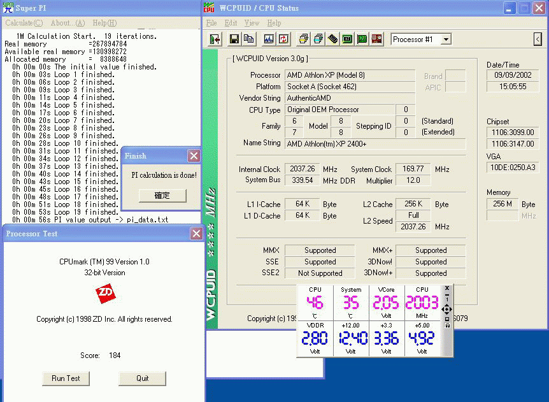This screenshot has width=549, height=402.
Task: Close the Finish dialog
Action: (194, 156)
